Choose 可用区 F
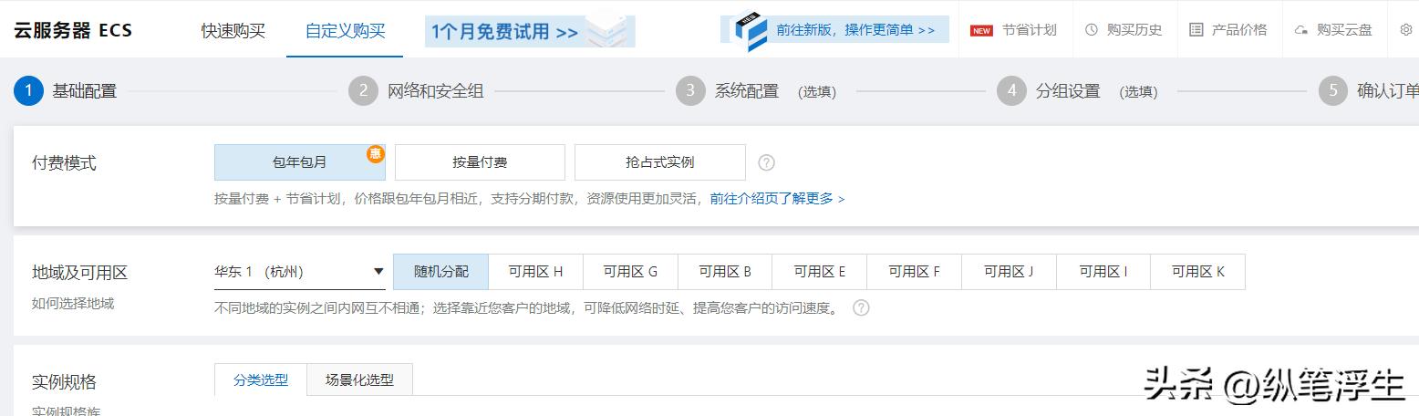 click(915, 272)
